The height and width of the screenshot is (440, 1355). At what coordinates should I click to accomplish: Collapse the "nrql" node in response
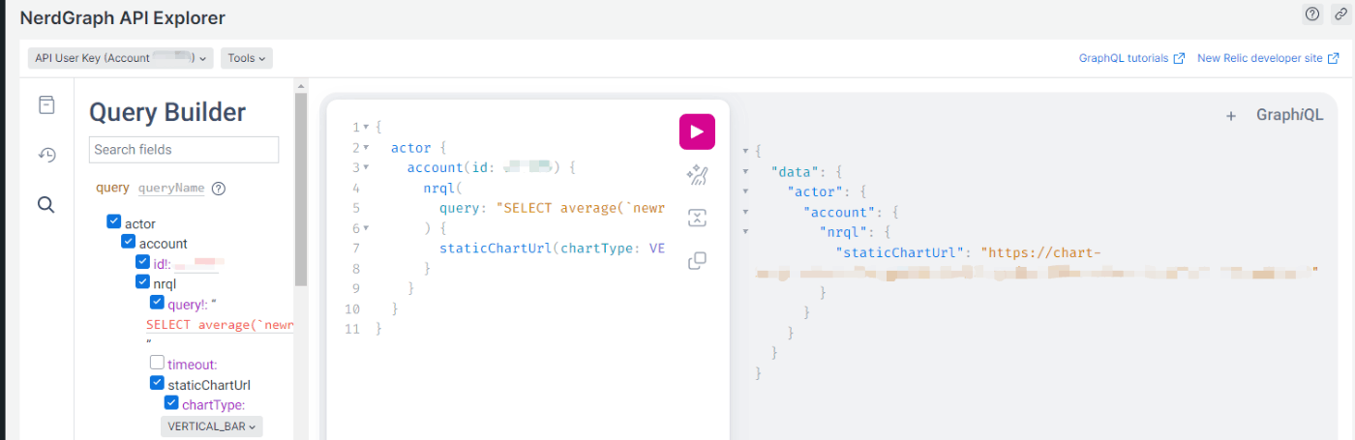(745, 232)
